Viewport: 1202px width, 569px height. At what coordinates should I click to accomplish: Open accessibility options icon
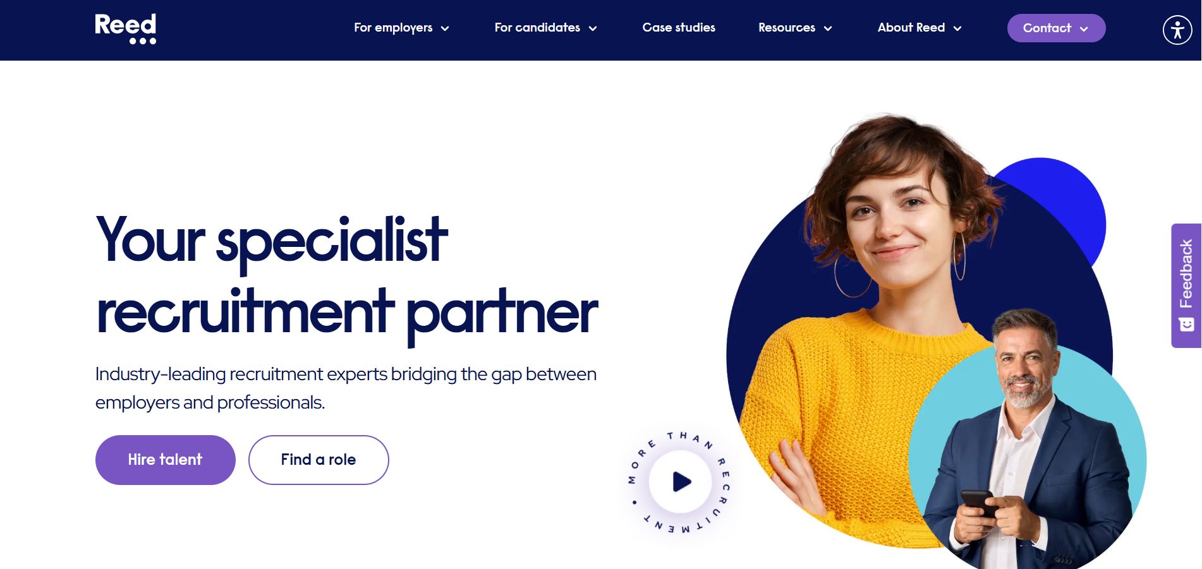[1177, 30]
